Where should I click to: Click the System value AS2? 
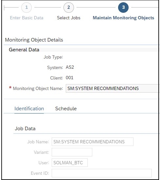click(70, 67)
